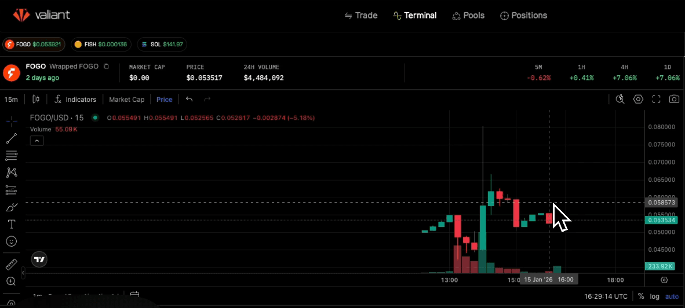Take a chart snapshot with camera icon
This screenshot has height=308, width=685.
click(674, 100)
